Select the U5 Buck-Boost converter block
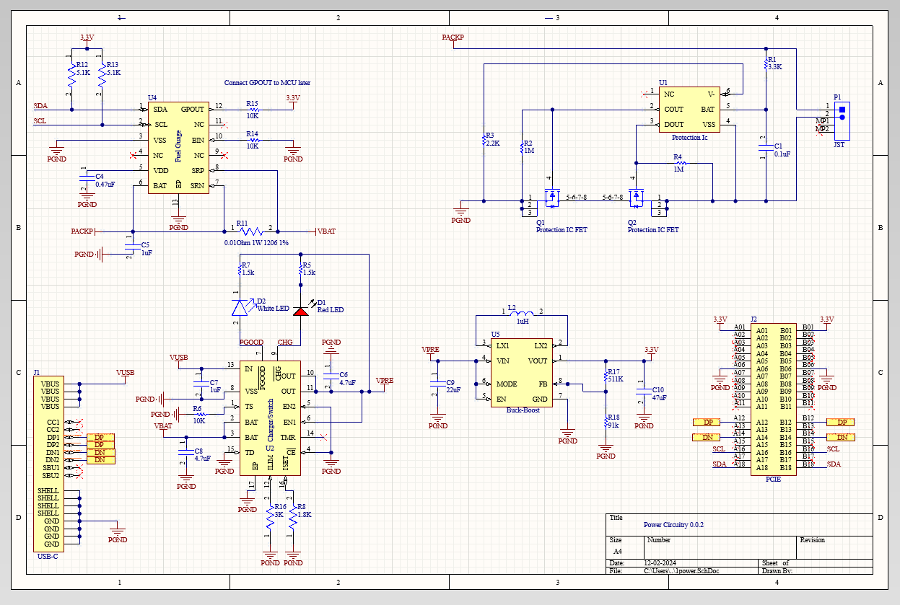Viewport: 900px width, 605px height. click(x=521, y=372)
